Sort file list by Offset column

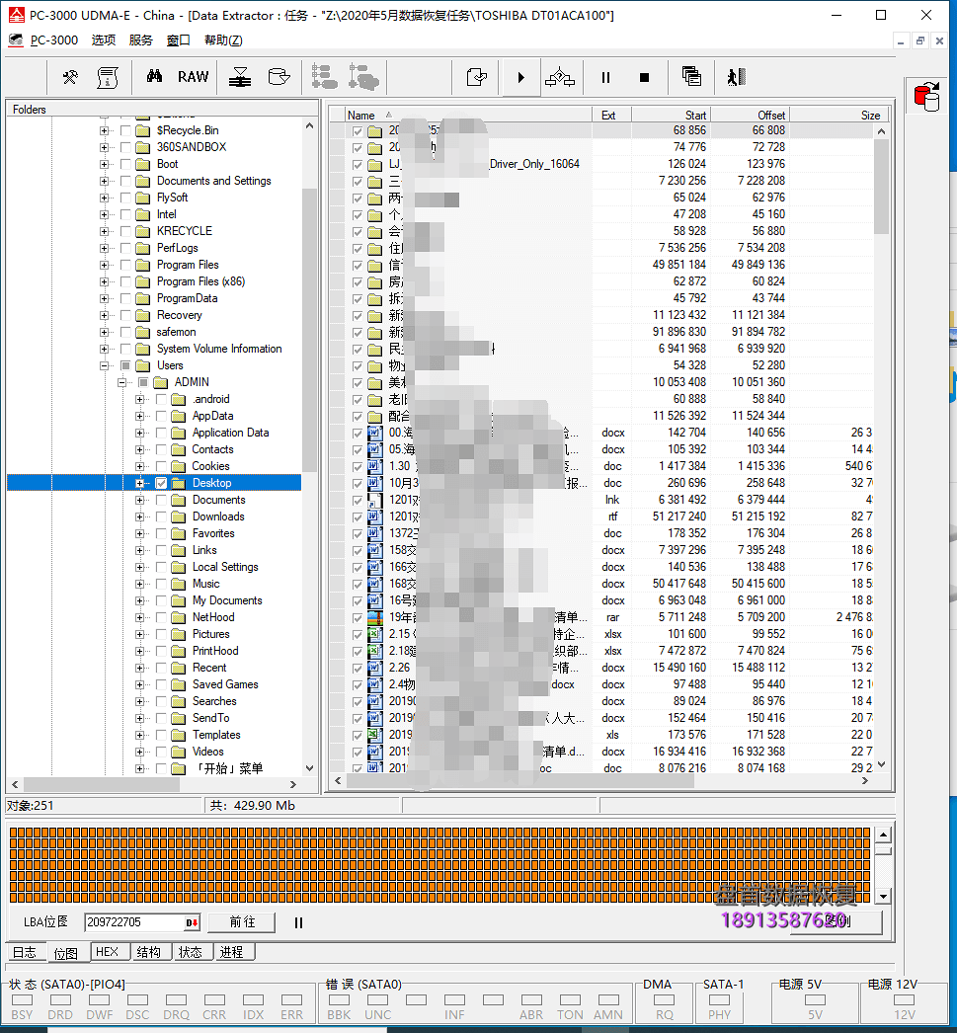pyautogui.click(x=750, y=115)
